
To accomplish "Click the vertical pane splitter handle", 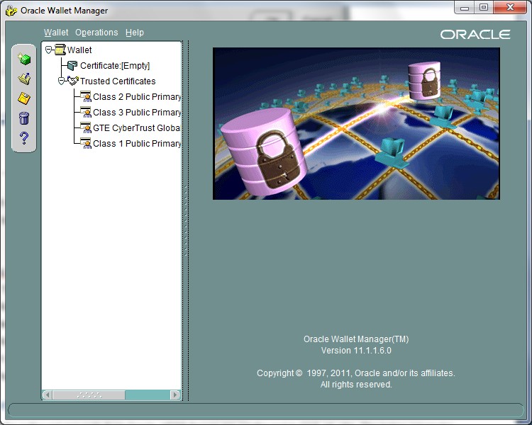I will tap(186, 220).
